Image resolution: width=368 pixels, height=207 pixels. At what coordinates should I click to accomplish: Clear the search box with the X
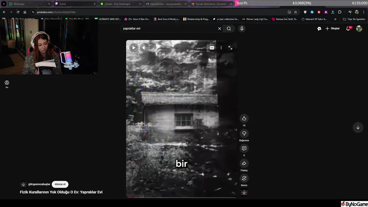click(220, 28)
